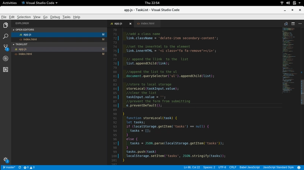Open the Manage gear icon
This screenshot has height=170, width=304.
pyautogui.click(x=6, y=159)
